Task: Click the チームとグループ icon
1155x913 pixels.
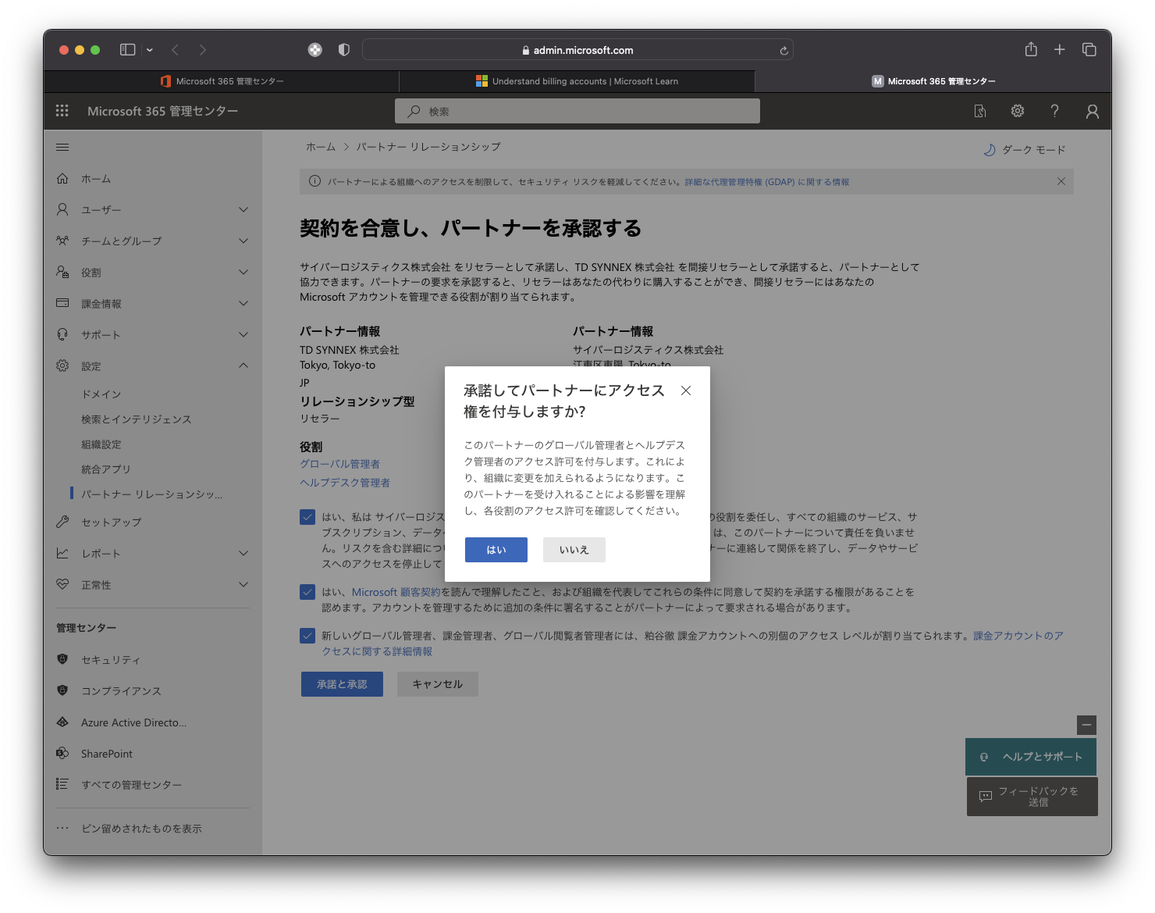Action: (62, 241)
